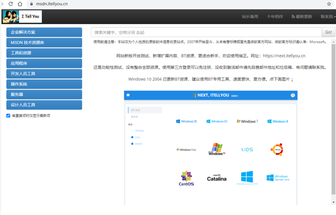Open the 联系我 dropdown menu

click(327, 17)
